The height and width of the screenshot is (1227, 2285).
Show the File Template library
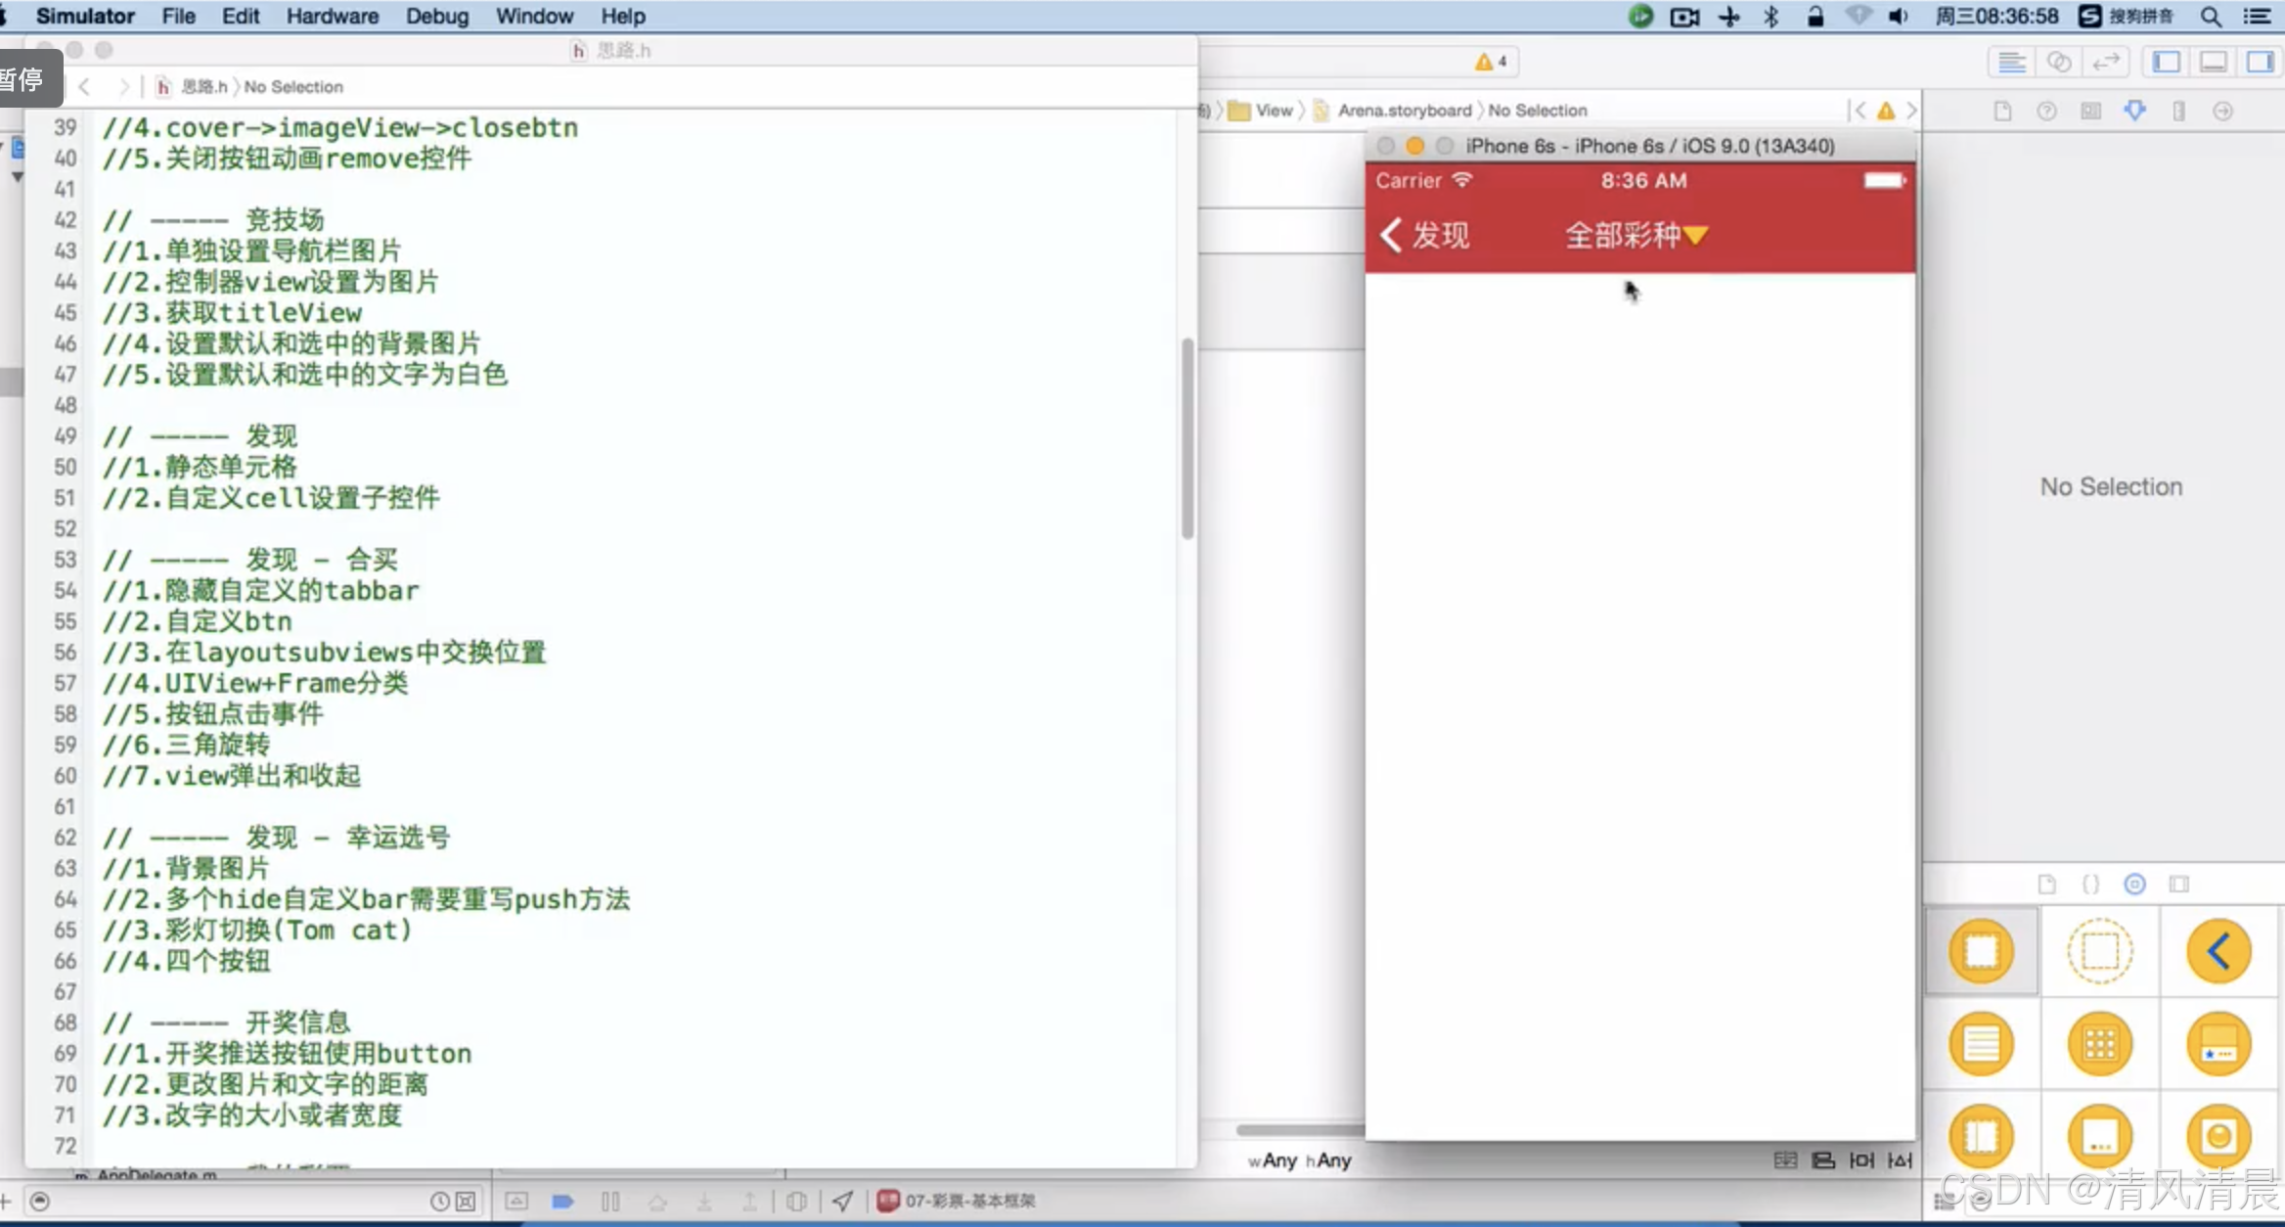[2046, 885]
